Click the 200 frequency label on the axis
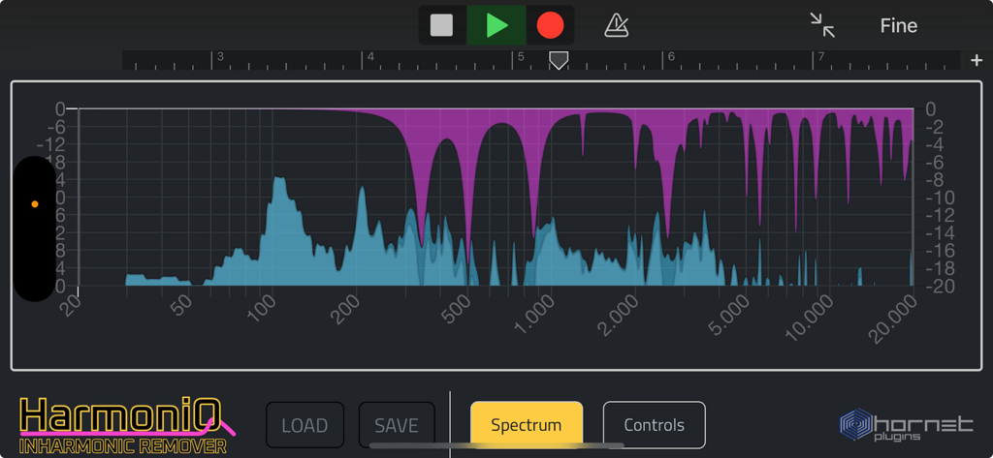The width and height of the screenshot is (993, 458). 346,310
